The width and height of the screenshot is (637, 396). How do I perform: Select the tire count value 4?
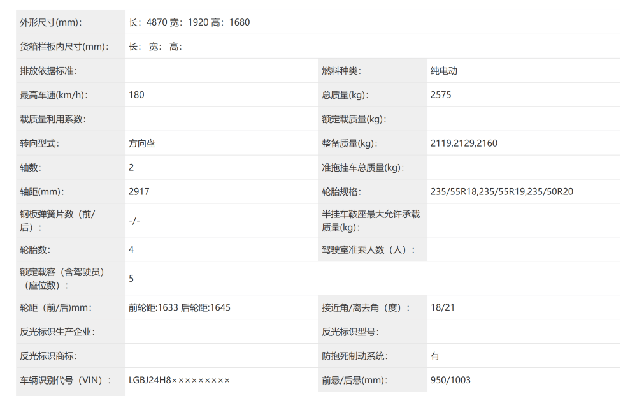coord(130,249)
